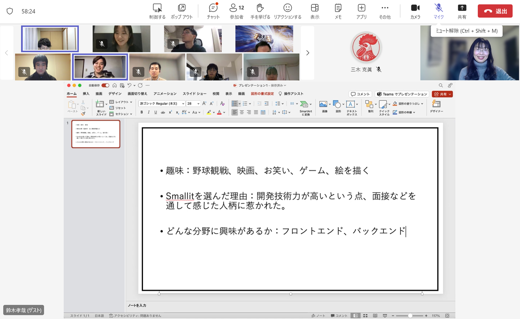This screenshot has height=319, width=520.
Task: Leave the meeting with 退出 button
Action: pos(495,11)
